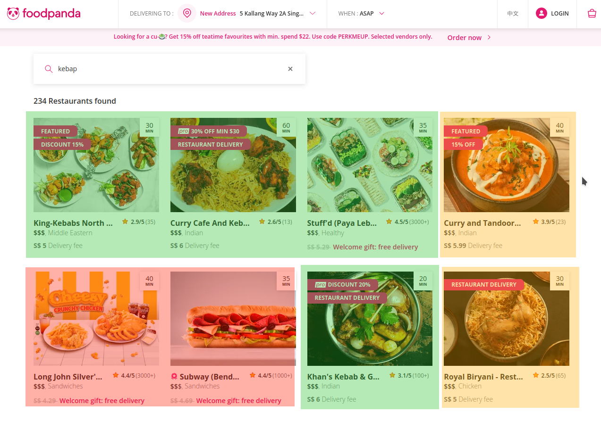The width and height of the screenshot is (601, 421).
Task: Click the pro 30% OFF MIN $30 badge
Action: coord(209,132)
